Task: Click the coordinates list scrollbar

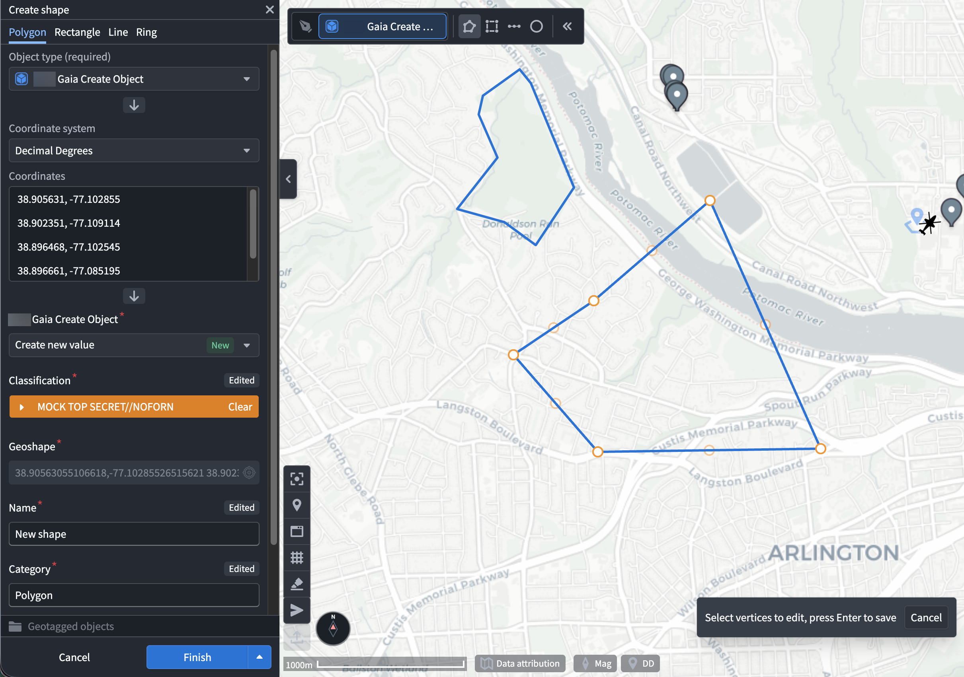Action: tap(253, 224)
